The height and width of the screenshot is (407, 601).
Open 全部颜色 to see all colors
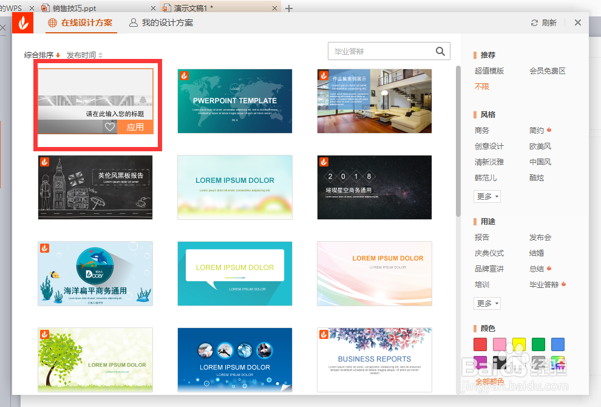pyautogui.click(x=489, y=381)
